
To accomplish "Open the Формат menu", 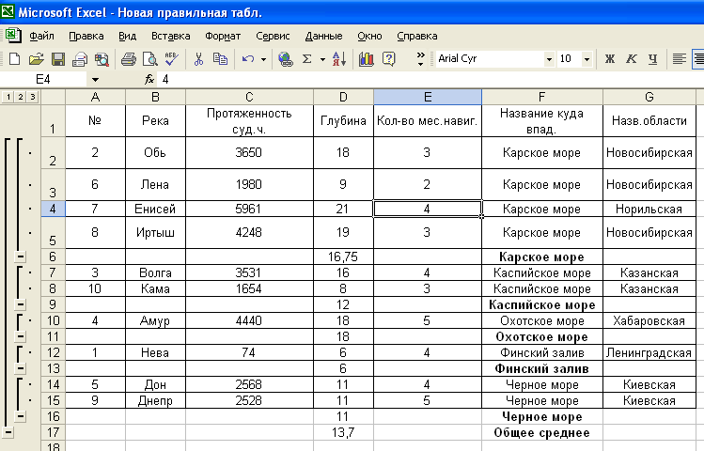I will [223, 36].
